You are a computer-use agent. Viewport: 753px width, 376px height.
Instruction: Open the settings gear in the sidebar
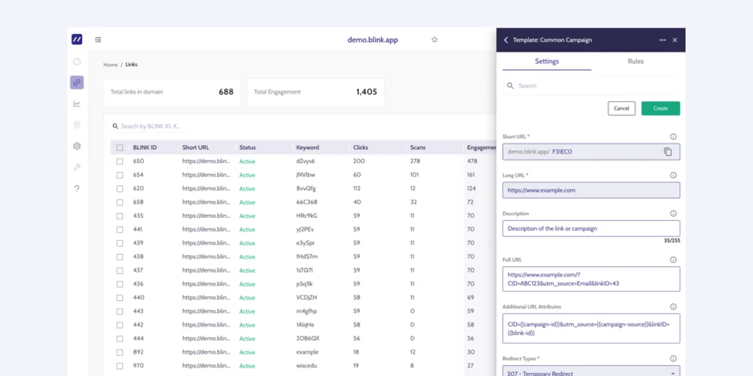pos(77,146)
